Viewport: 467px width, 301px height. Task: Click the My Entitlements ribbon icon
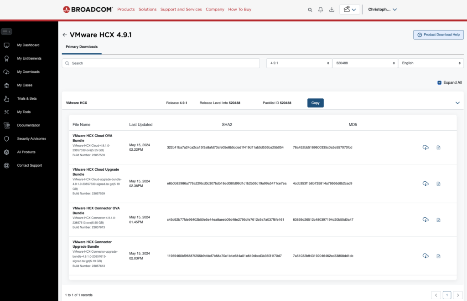coord(6,59)
